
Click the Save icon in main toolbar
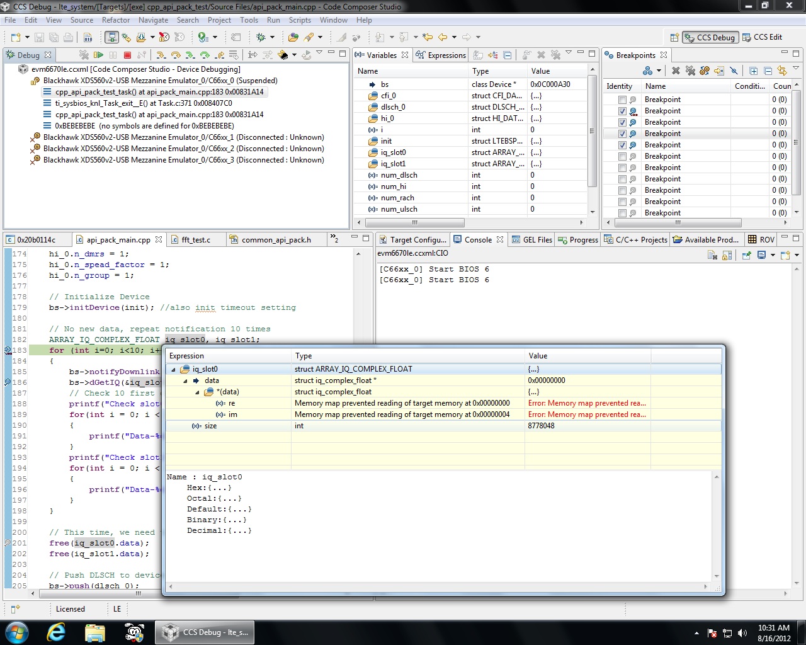click(39, 37)
